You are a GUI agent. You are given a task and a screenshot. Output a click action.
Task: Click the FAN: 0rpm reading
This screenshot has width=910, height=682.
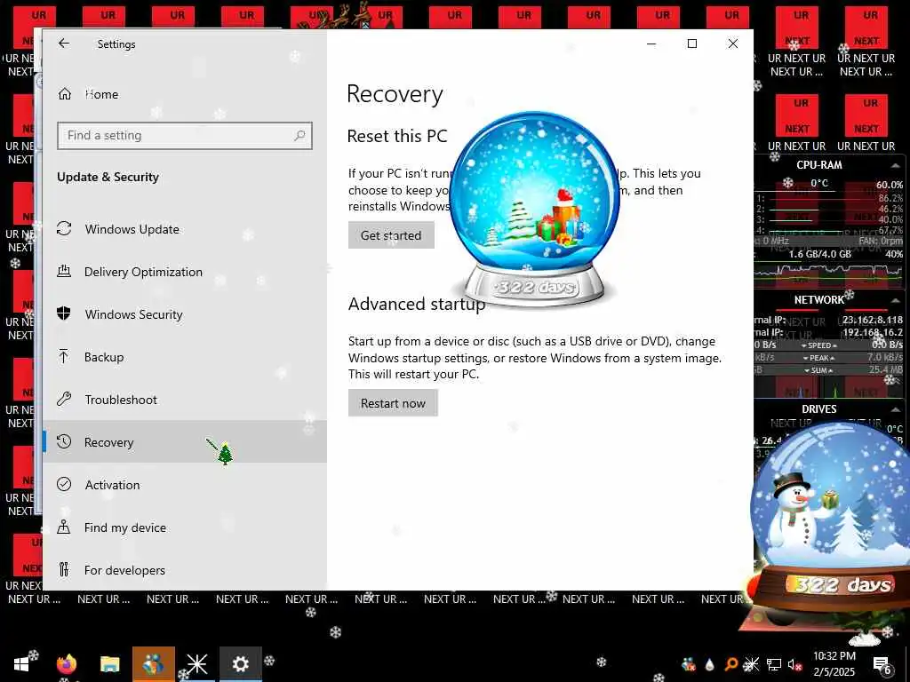[881, 241]
